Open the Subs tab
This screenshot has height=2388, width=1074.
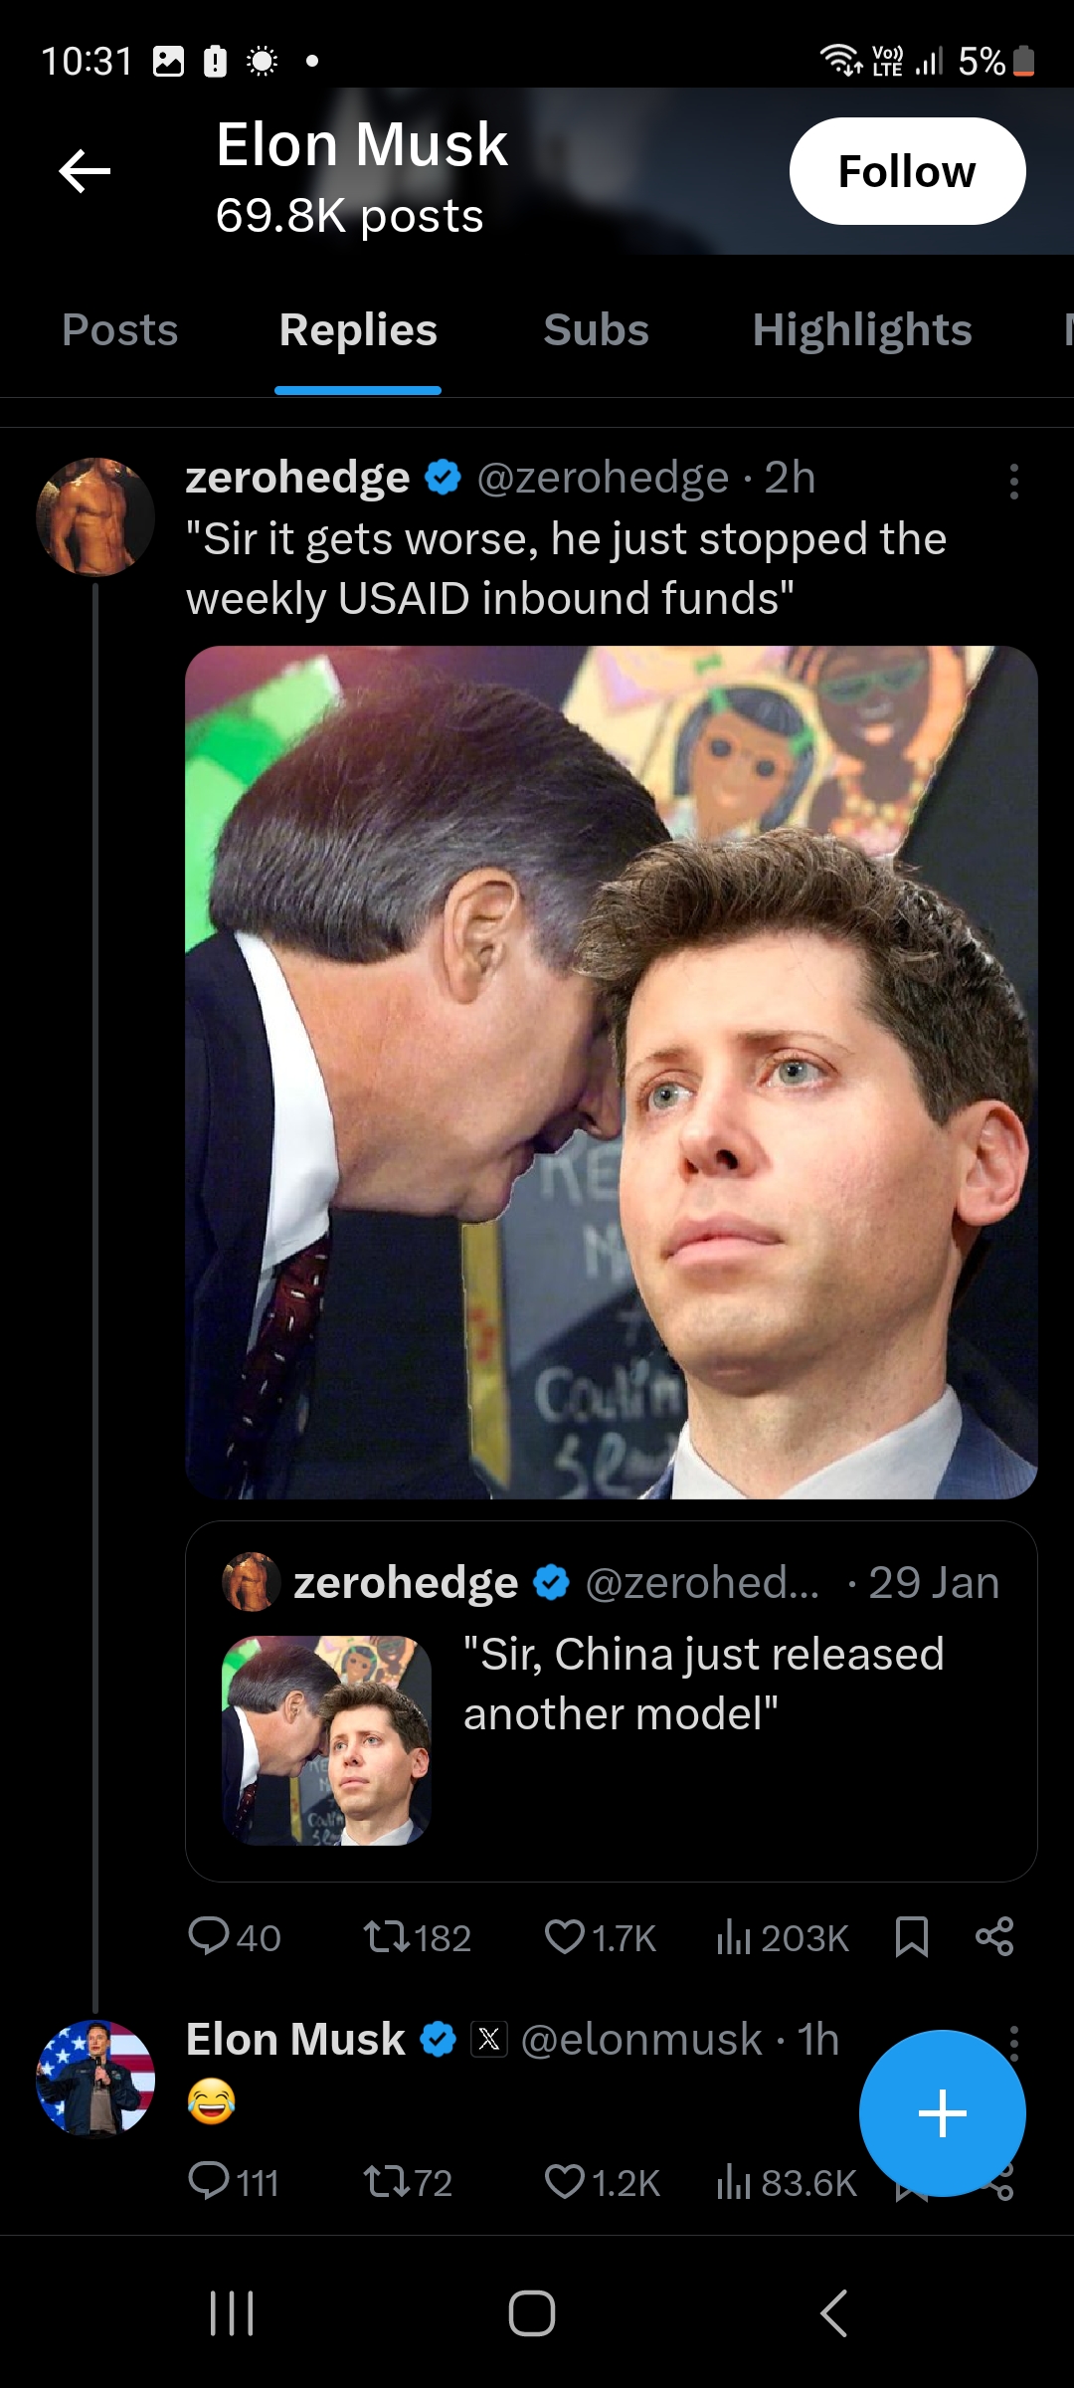596,330
